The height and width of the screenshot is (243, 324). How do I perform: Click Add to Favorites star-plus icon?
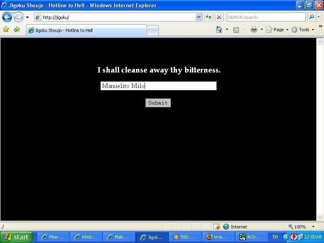[17, 29]
